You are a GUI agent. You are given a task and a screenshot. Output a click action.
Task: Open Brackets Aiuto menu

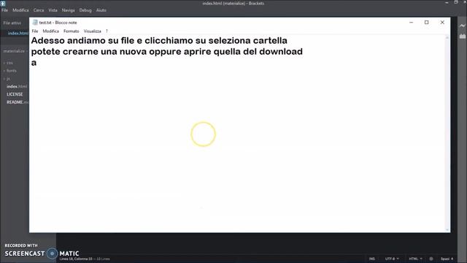pyautogui.click(x=101, y=10)
